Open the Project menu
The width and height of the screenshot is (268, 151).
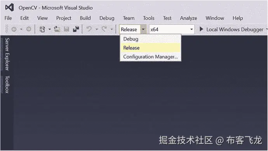[x=64, y=18]
